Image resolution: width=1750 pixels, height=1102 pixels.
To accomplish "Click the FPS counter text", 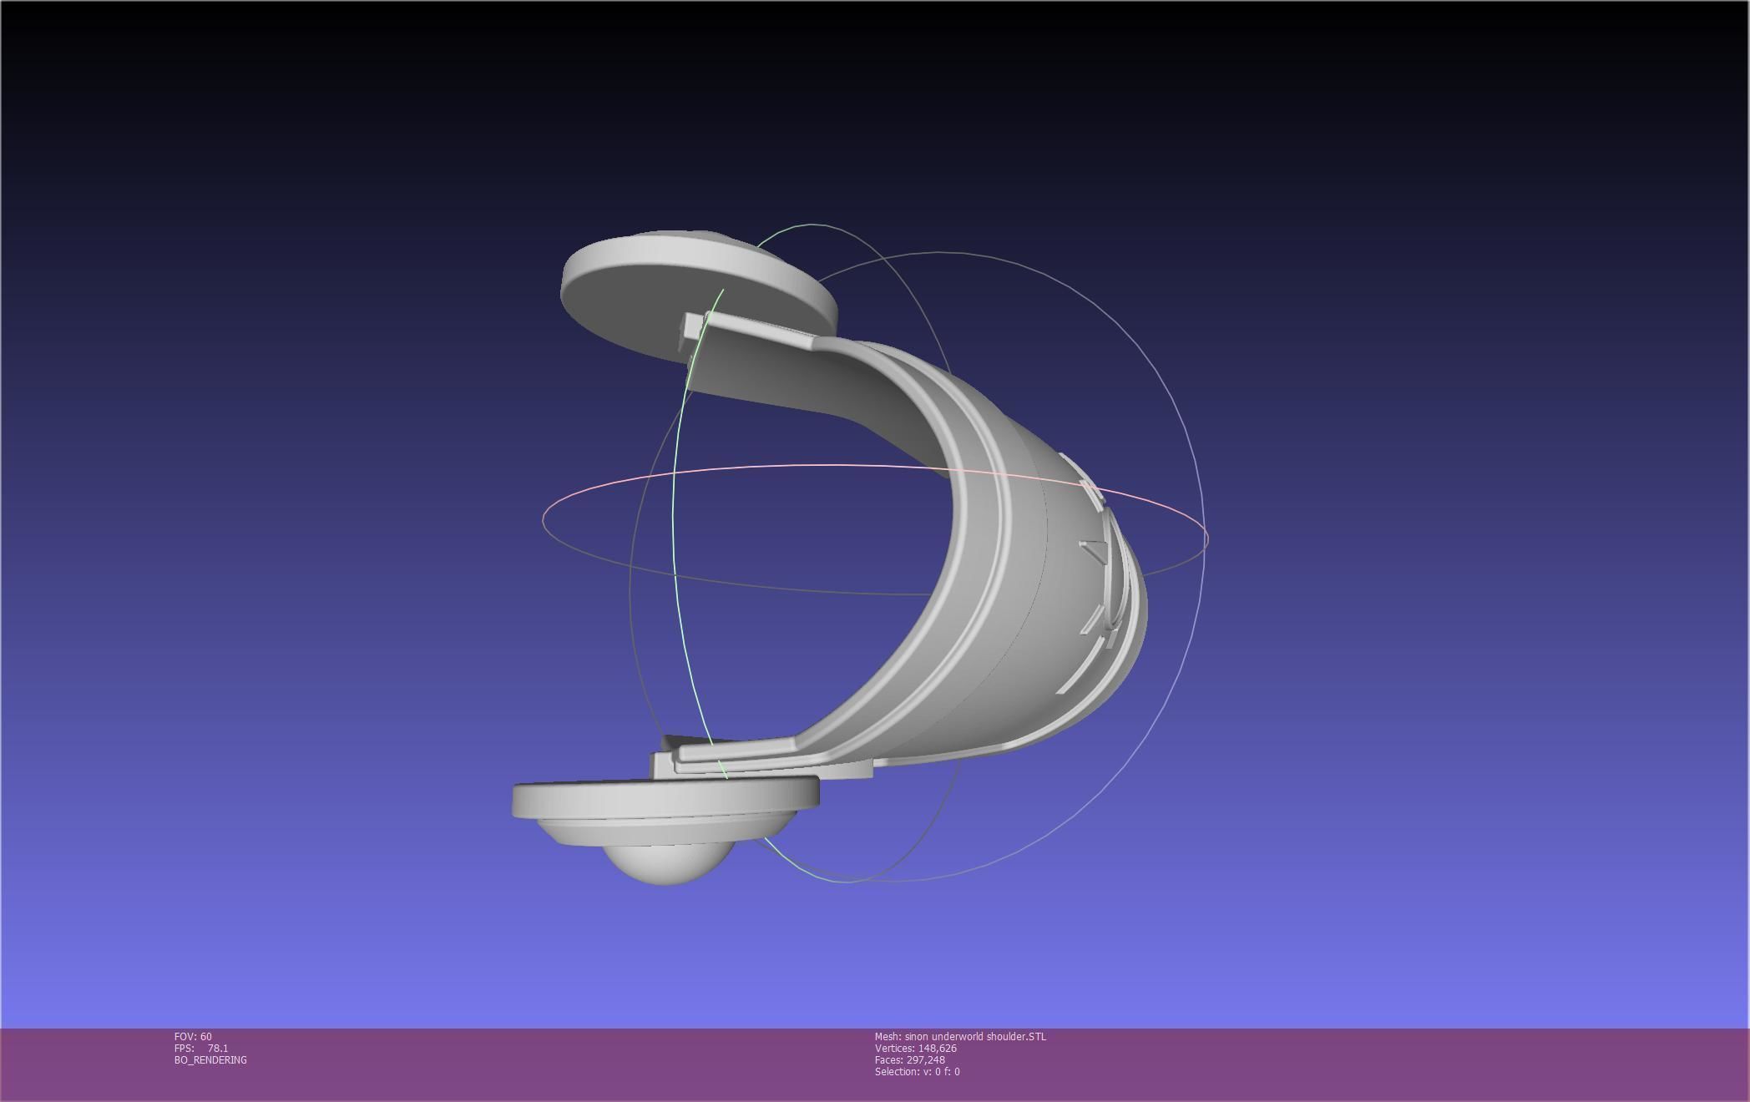I will click(201, 1049).
